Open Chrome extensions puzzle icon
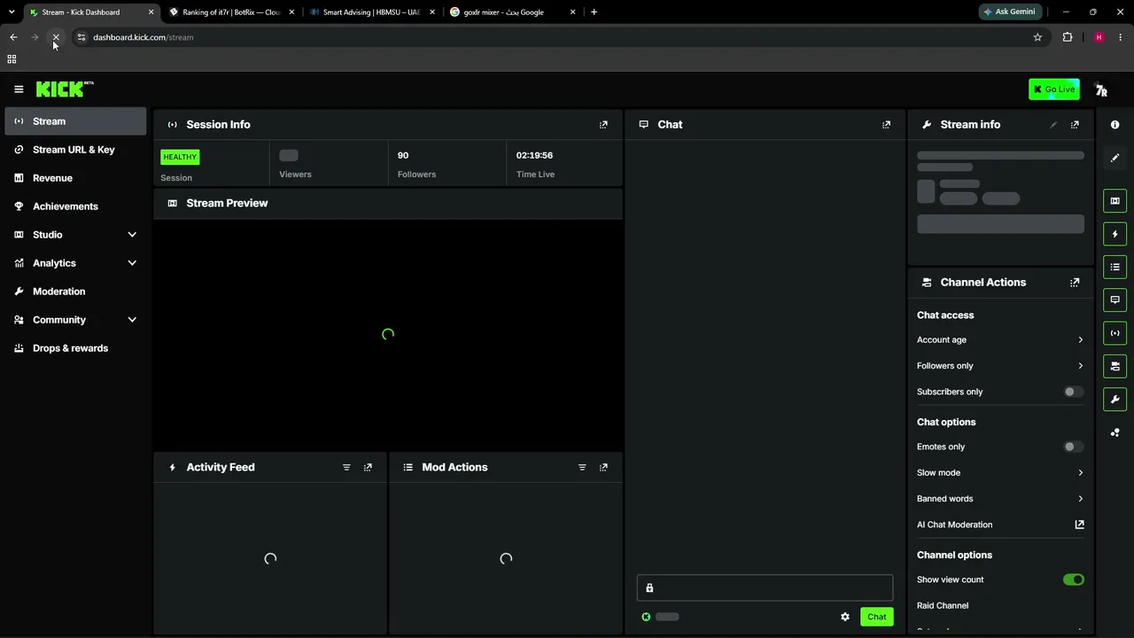The image size is (1134, 638). (x=1068, y=37)
